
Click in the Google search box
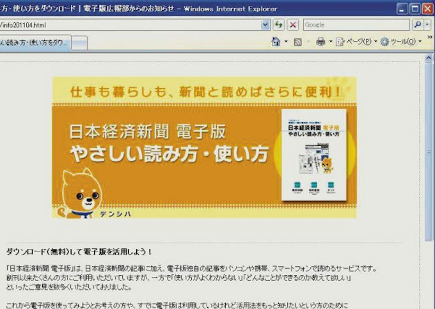tap(355, 25)
